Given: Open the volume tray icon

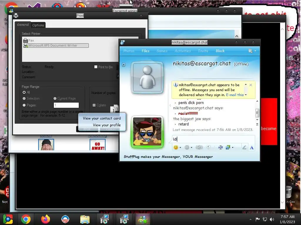Looking at the screenshot, I should pyautogui.click(x=272, y=219).
